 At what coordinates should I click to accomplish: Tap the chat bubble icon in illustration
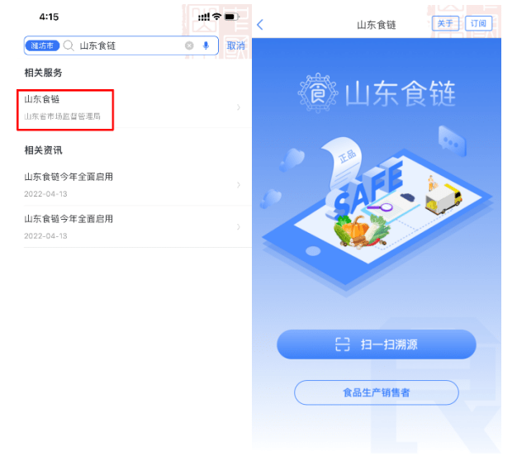coord(452,141)
